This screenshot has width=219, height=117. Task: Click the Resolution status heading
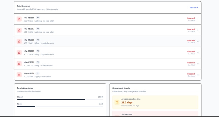point(25,88)
